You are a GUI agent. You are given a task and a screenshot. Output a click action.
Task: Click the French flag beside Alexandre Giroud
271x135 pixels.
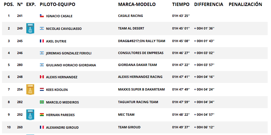point(42,127)
